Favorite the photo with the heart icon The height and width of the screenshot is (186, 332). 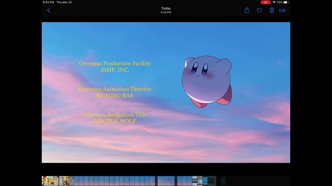[259, 10]
